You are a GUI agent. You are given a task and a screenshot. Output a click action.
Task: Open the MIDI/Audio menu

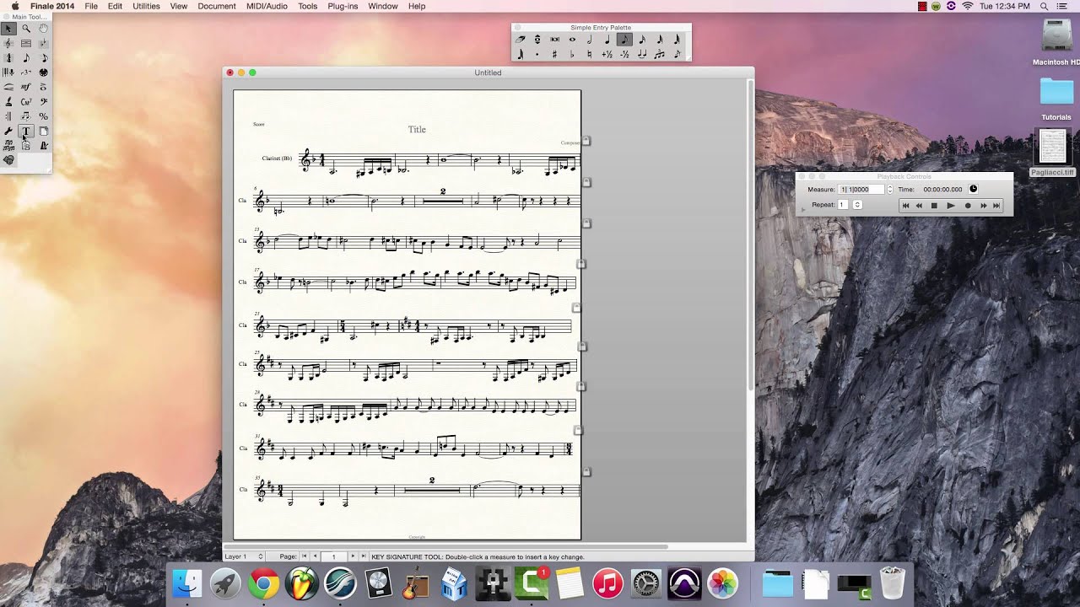pyautogui.click(x=266, y=6)
